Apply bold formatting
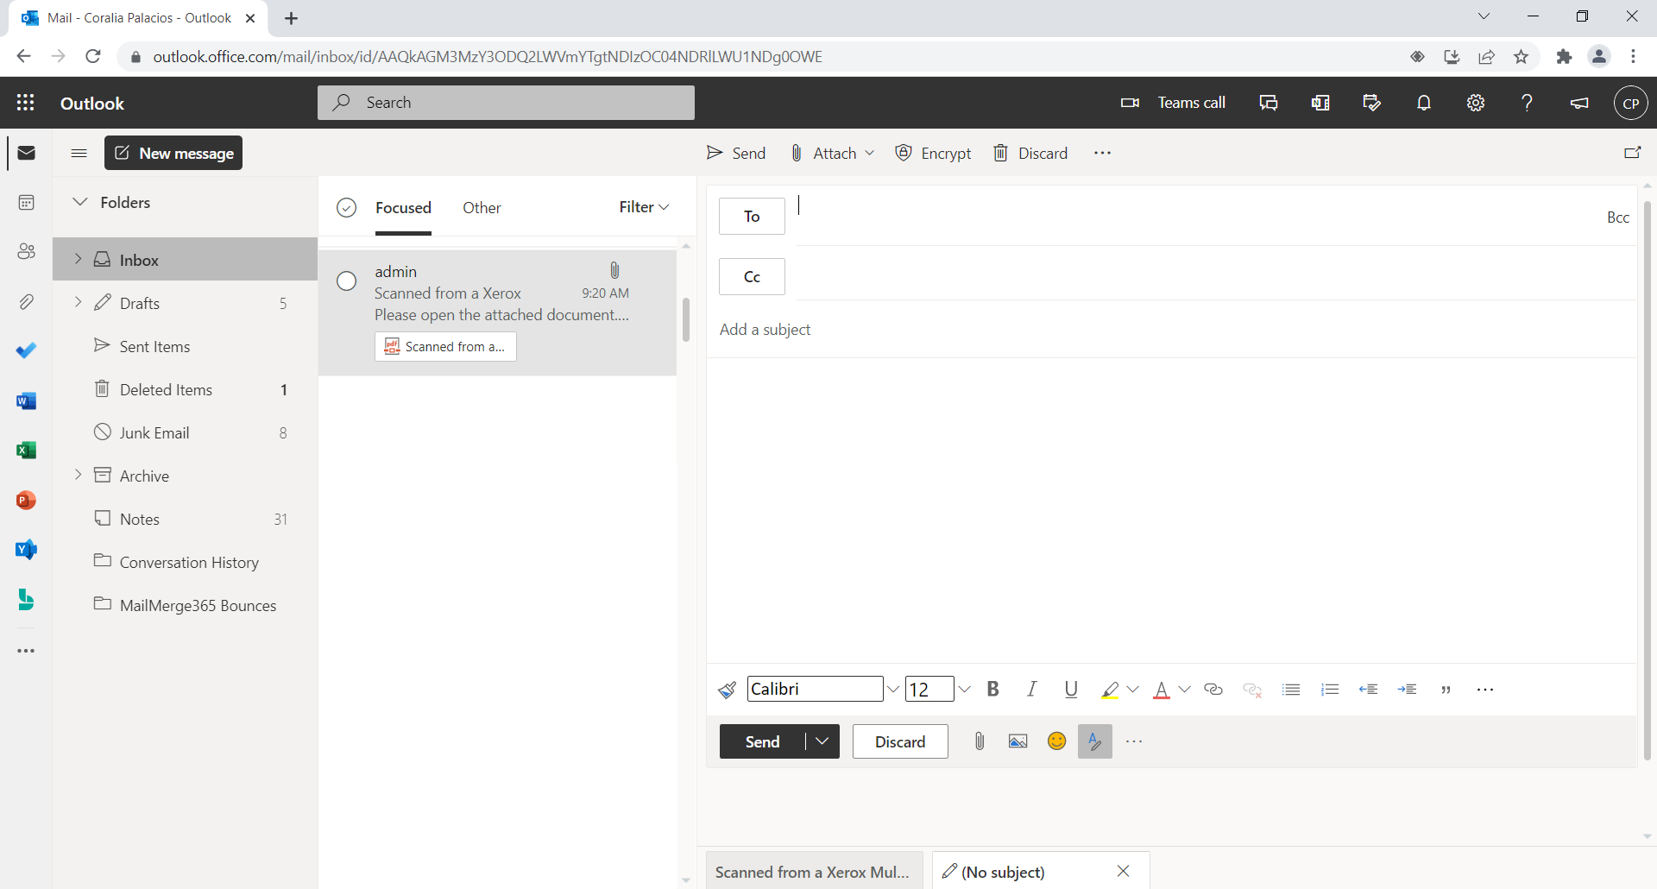1657x889 pixels. click(x=993, y=689)
